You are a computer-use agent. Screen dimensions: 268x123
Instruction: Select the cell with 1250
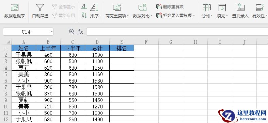97,68
